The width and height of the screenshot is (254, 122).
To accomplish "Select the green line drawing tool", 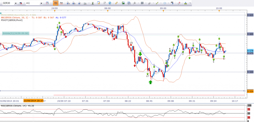I will 157,3.
